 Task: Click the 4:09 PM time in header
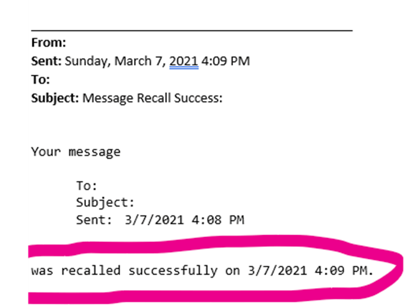[x=226, y=61]
